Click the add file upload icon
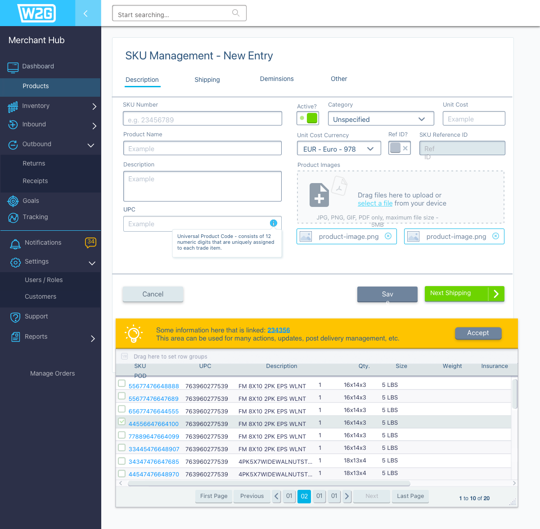The width and height of the screenshot is (540, 529). coord(319,195)
